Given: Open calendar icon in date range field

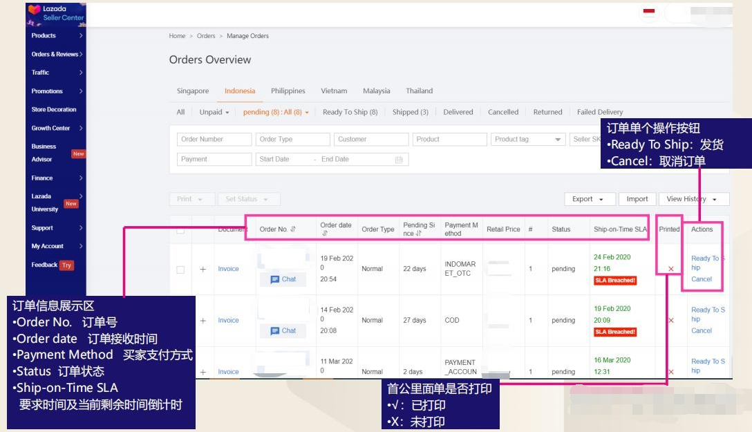Looking at the screenshot, I should [399, 160].
